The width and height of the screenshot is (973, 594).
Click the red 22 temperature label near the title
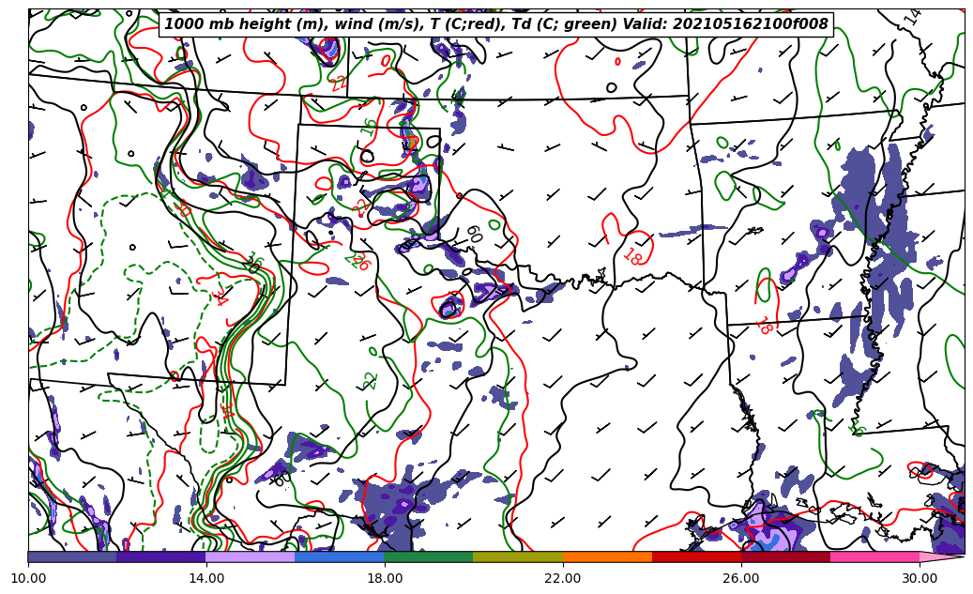[339, 83]
